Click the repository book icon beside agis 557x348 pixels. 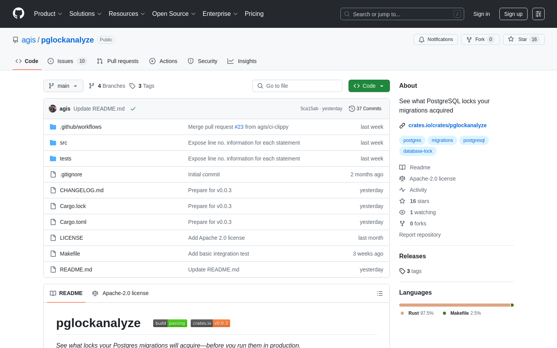(x=15, y=40)
